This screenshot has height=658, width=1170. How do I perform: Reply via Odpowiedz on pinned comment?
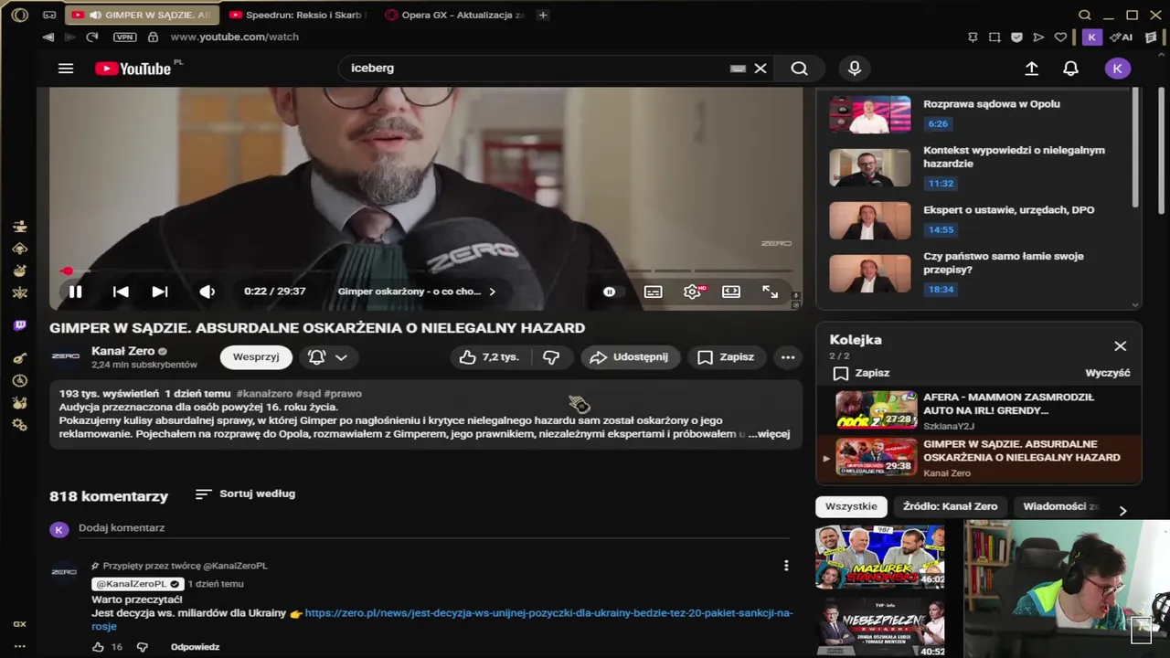pyautogui.click(x=195, y=647)
